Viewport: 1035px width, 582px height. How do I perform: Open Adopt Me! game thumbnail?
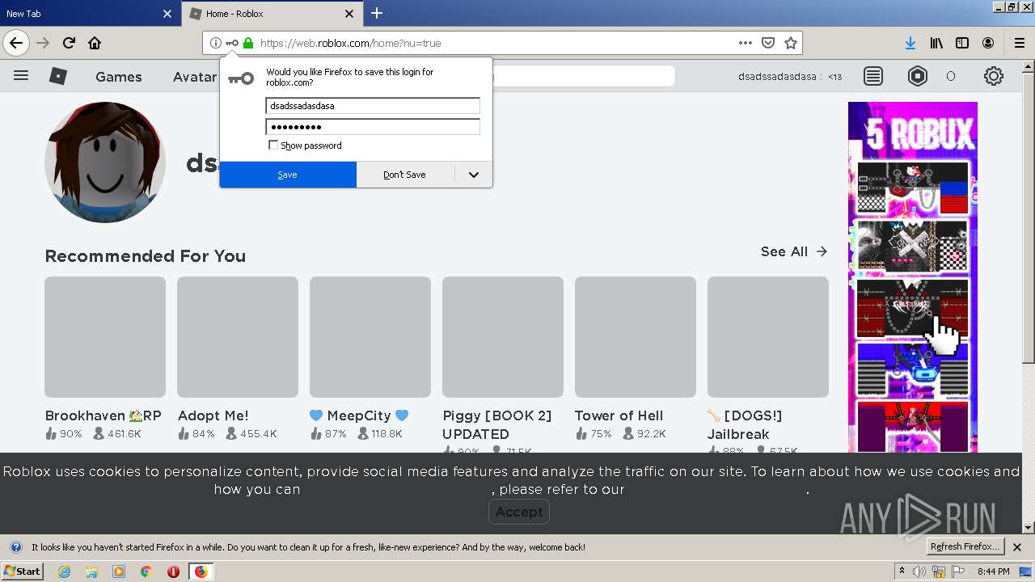(x=238, y=337)
